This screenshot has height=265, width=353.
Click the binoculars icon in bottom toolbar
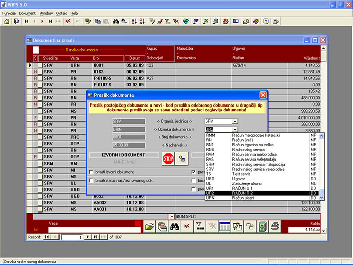(174, 226)
